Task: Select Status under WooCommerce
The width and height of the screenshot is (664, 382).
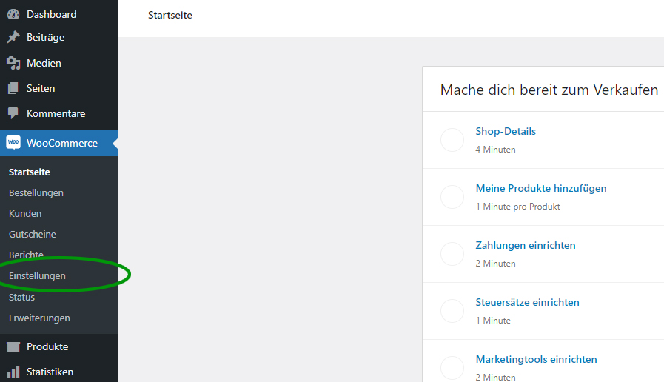Action: click(x=21, y=298)
